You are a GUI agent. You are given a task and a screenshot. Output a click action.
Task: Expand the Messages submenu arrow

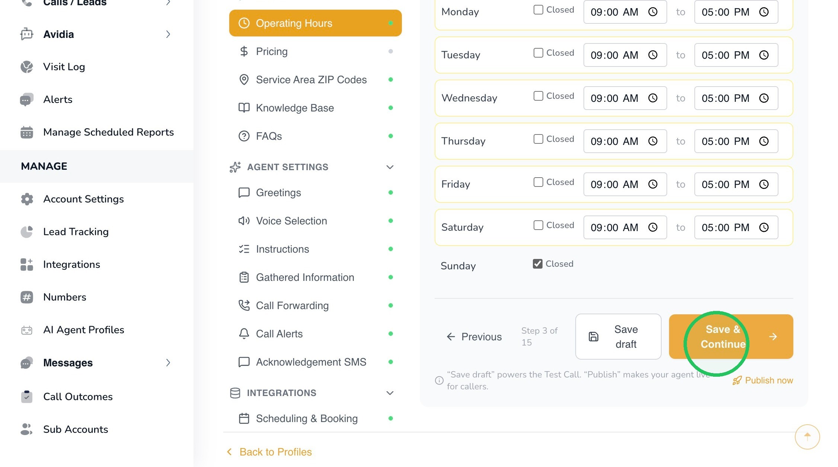[x=168, y=363]
